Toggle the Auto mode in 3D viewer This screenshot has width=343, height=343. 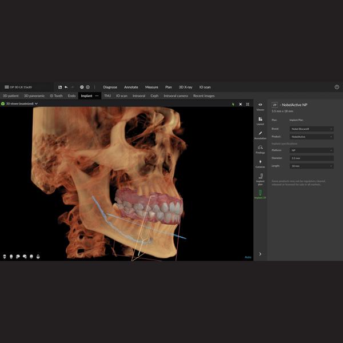[x=248, y=257]
